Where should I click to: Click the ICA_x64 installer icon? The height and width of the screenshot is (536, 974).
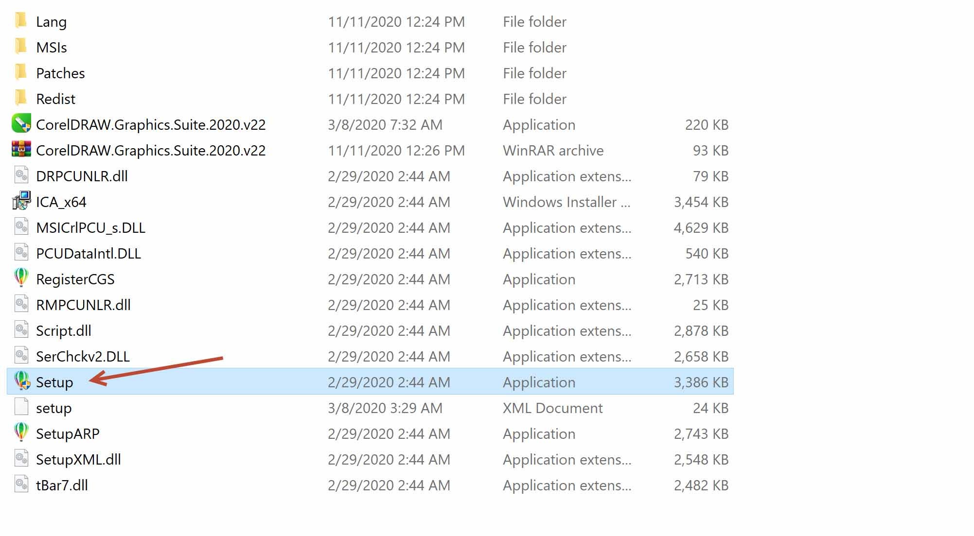(x=21, y=201)
